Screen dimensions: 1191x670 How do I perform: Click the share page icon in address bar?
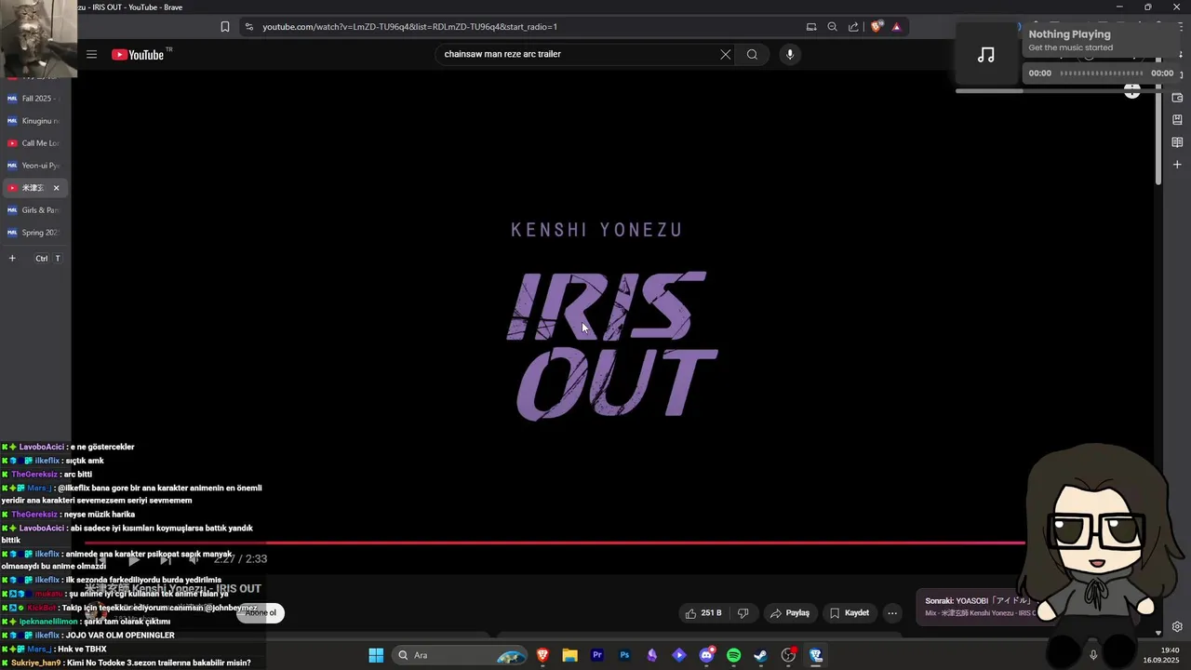coord(853,27)
